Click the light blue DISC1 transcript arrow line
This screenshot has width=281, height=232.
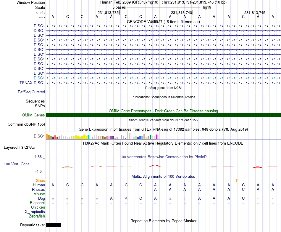click(164, 78)
